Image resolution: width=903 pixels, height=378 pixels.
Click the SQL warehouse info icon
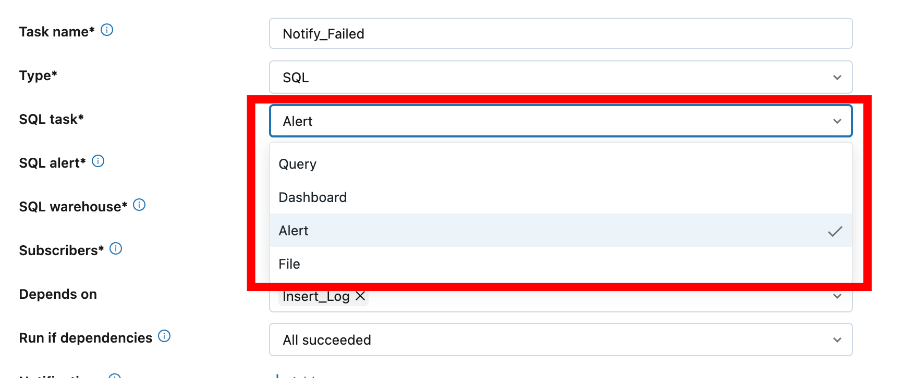click(x=139, y=205)
